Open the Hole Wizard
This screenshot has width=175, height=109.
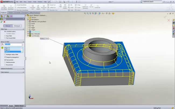(x=38, y=7)
